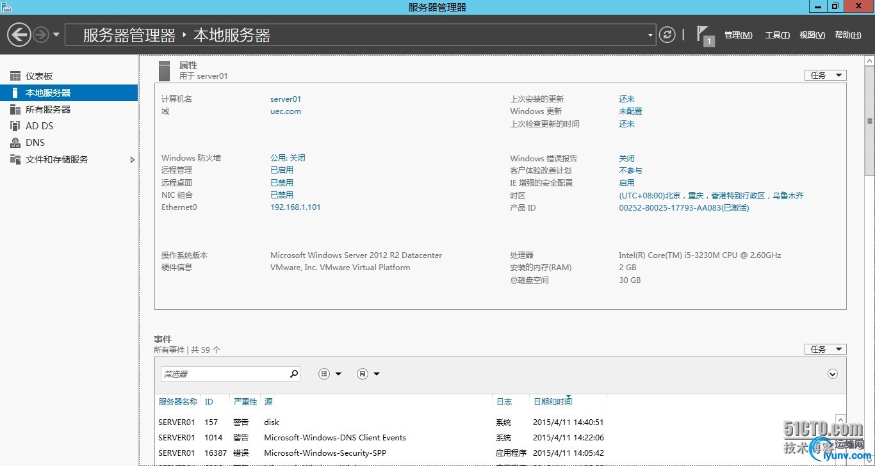Click the 192.168.1.101 Ethernet0 link
This screenshot has width=875, height=466.
point(295,207)
